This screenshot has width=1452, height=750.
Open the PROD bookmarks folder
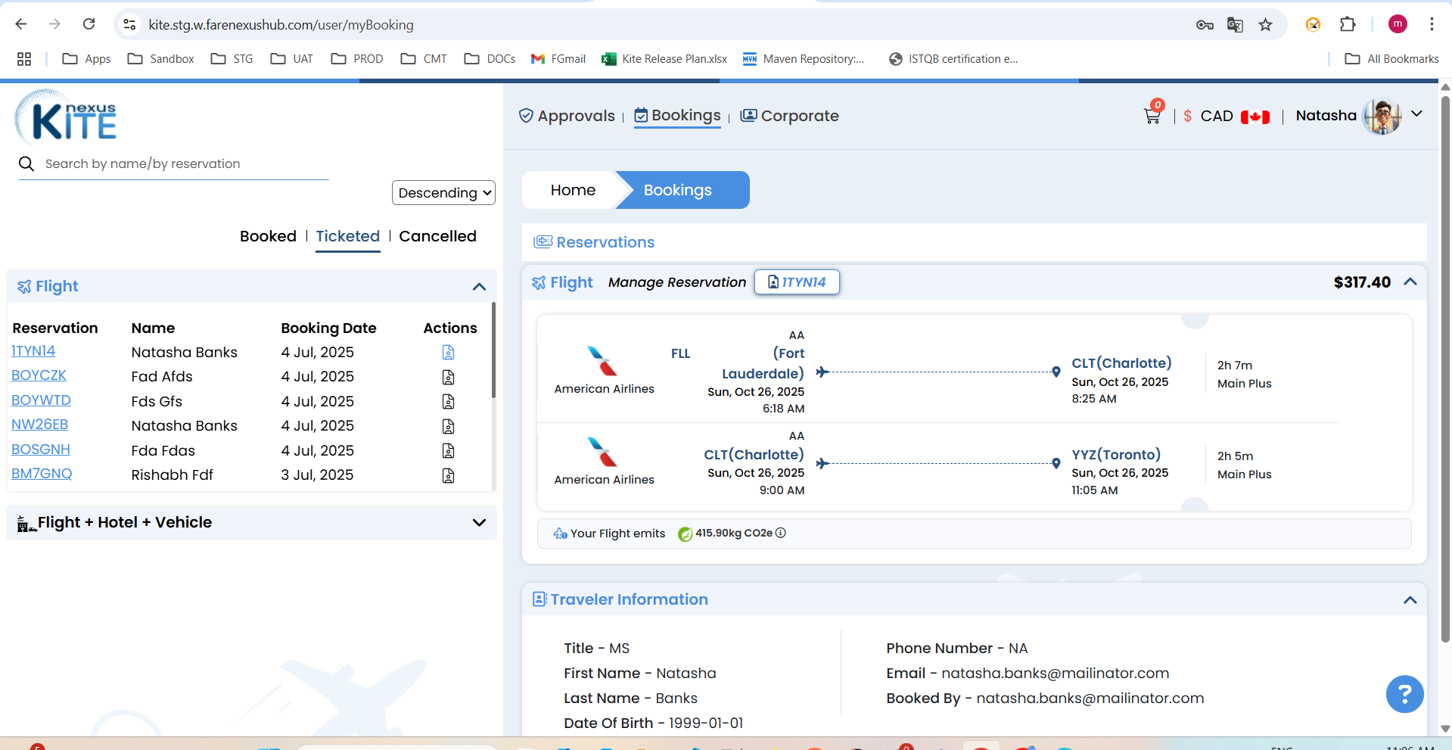pyautogui.click(x=357, y=59)
